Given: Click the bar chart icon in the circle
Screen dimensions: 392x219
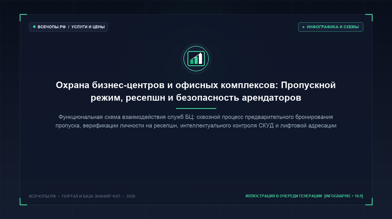Looking at the screenshot, I should click(x=196, y=58).
